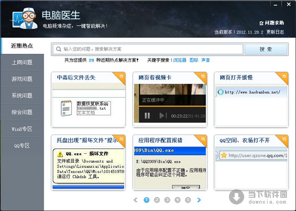Screen dimensions: 296x211
Task: Select the 近期热点 tab
Action: (x=22, y=46)
